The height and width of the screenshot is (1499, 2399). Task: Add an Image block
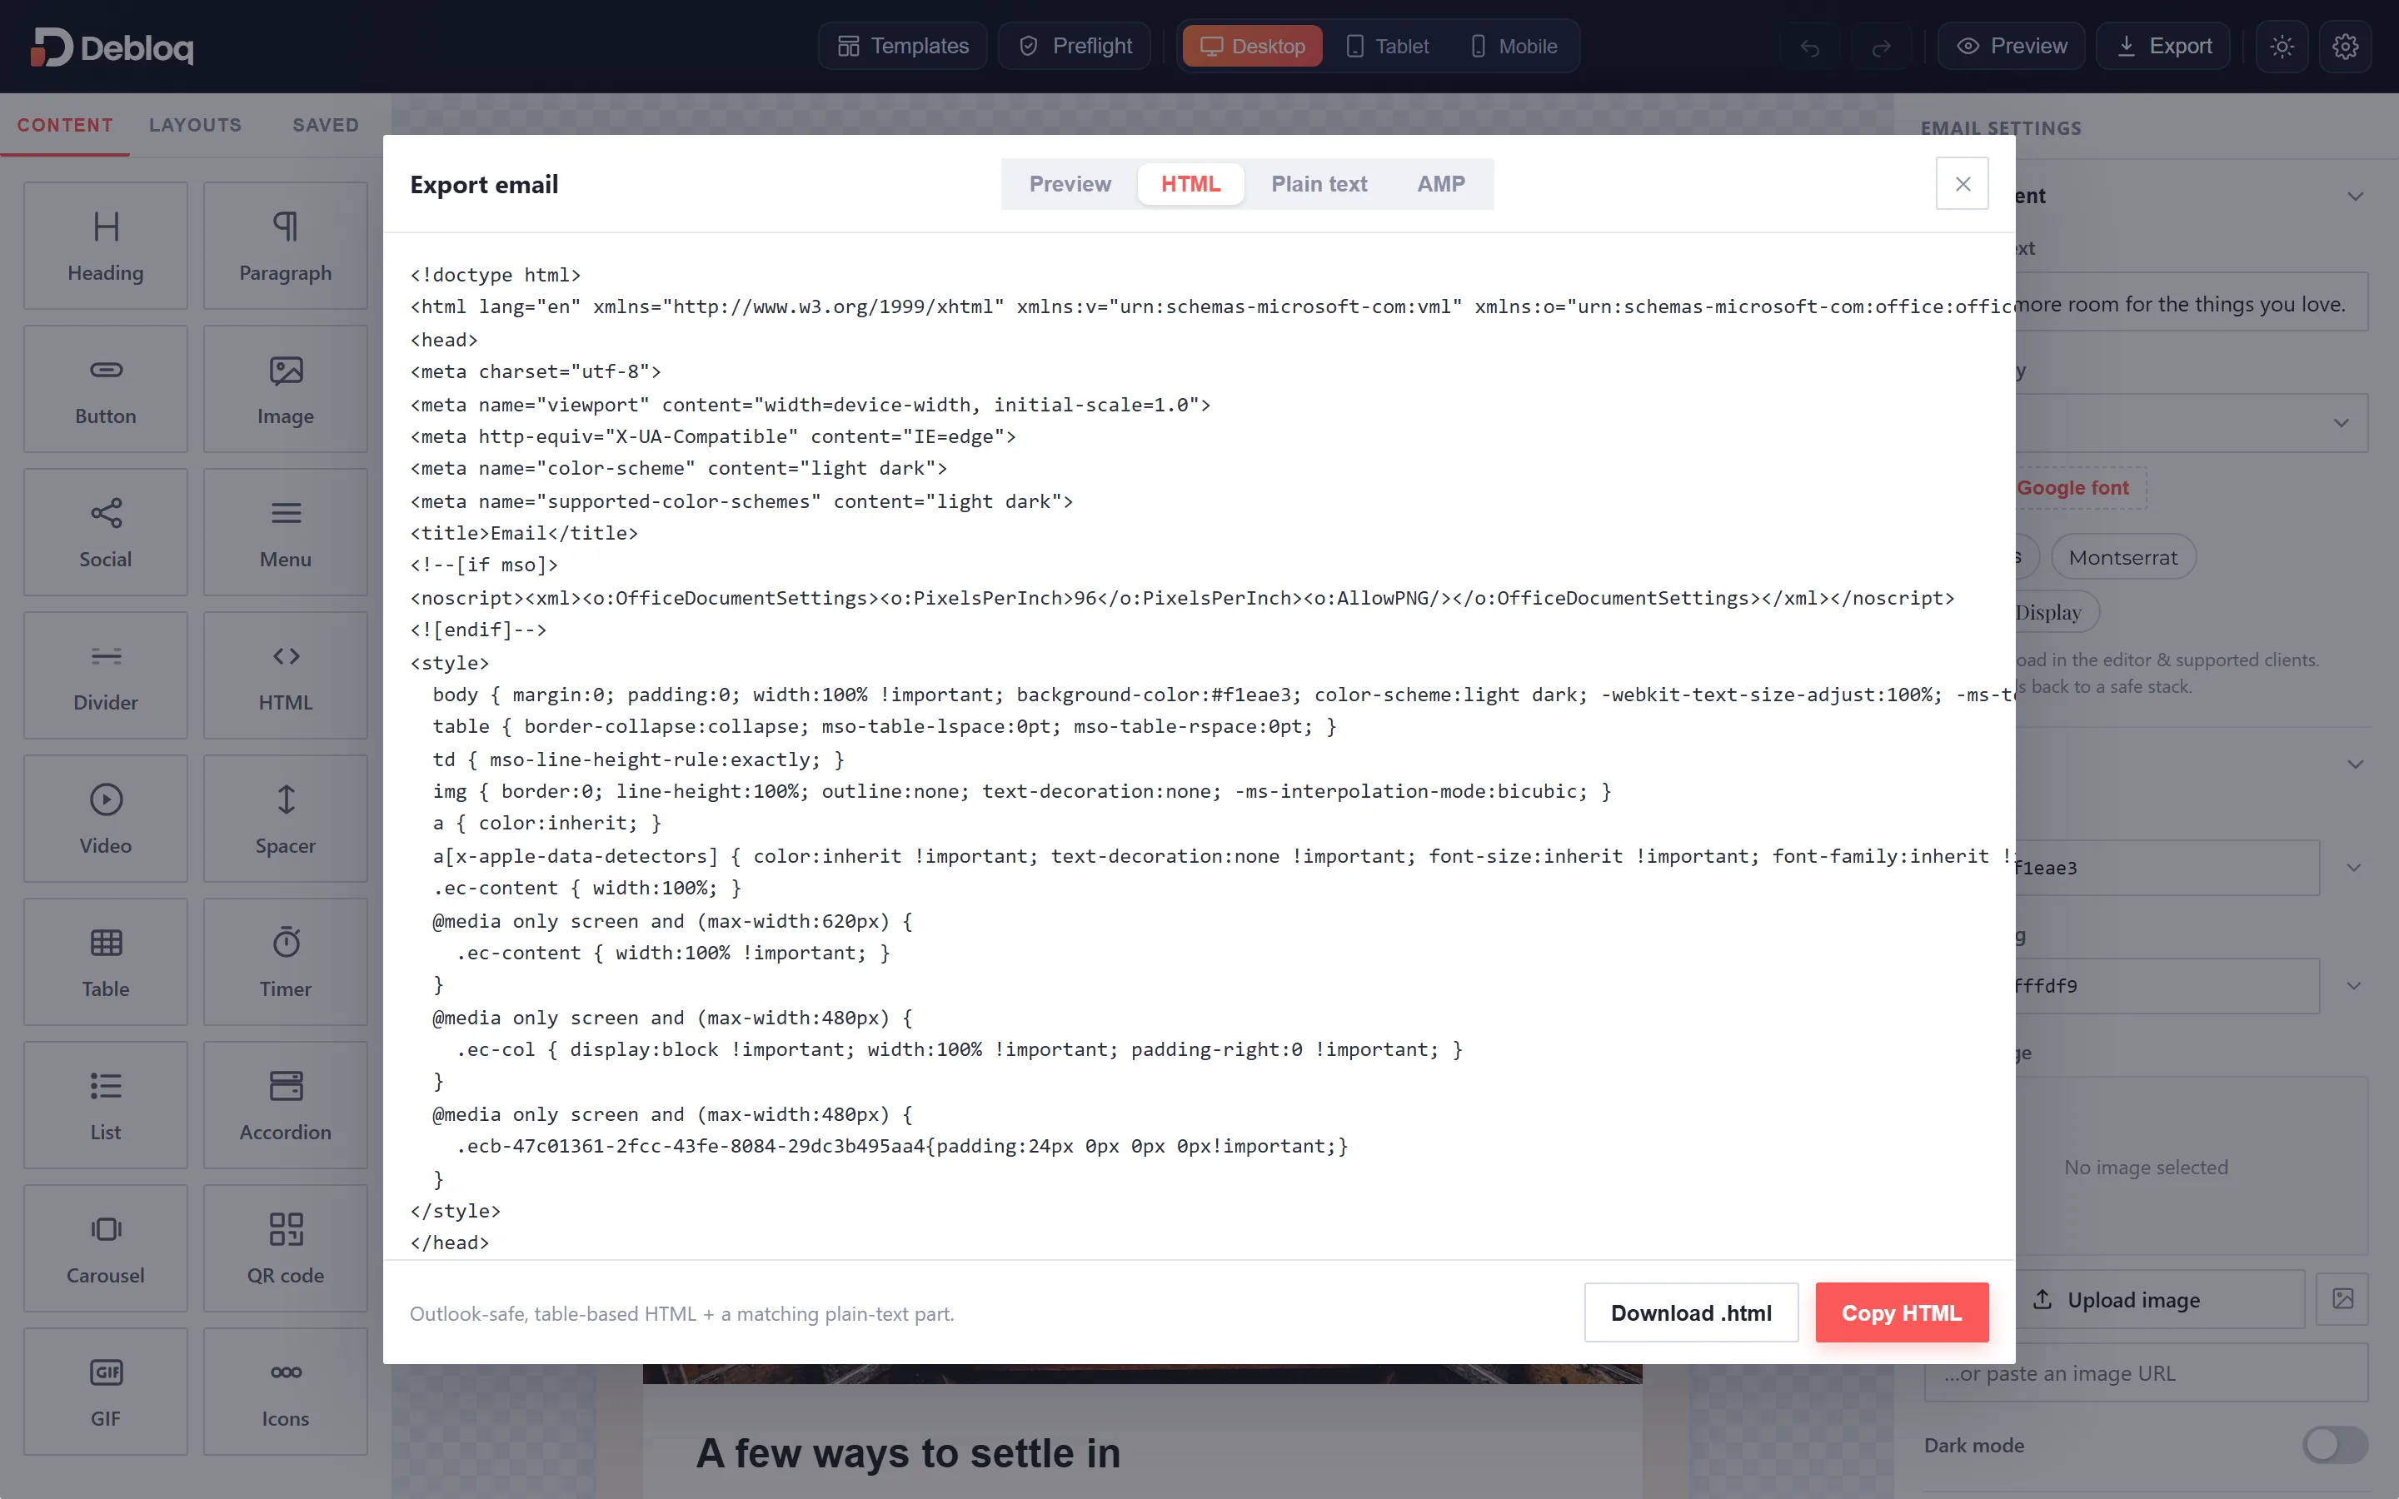[x=286, y=389]
